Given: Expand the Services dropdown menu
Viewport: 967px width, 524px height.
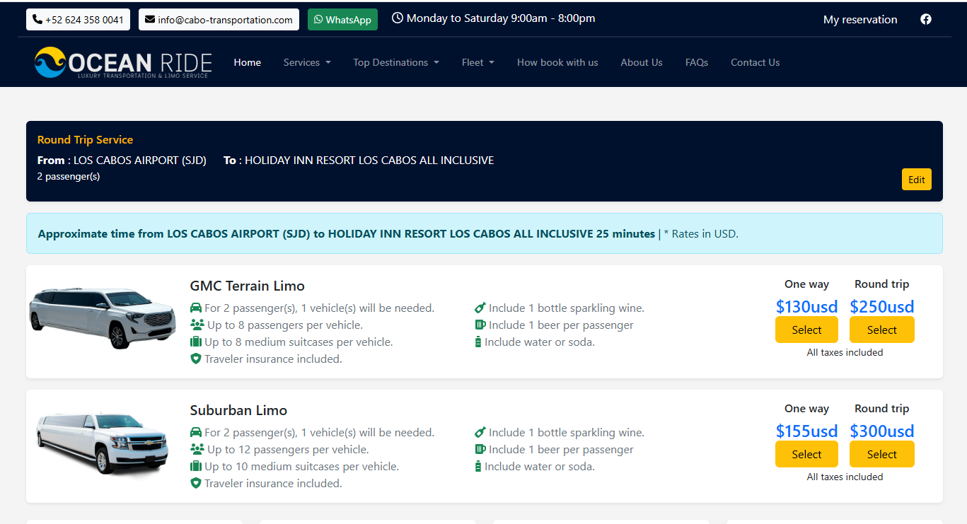Looking at the screenshot, I should click(x=307, y=62).
